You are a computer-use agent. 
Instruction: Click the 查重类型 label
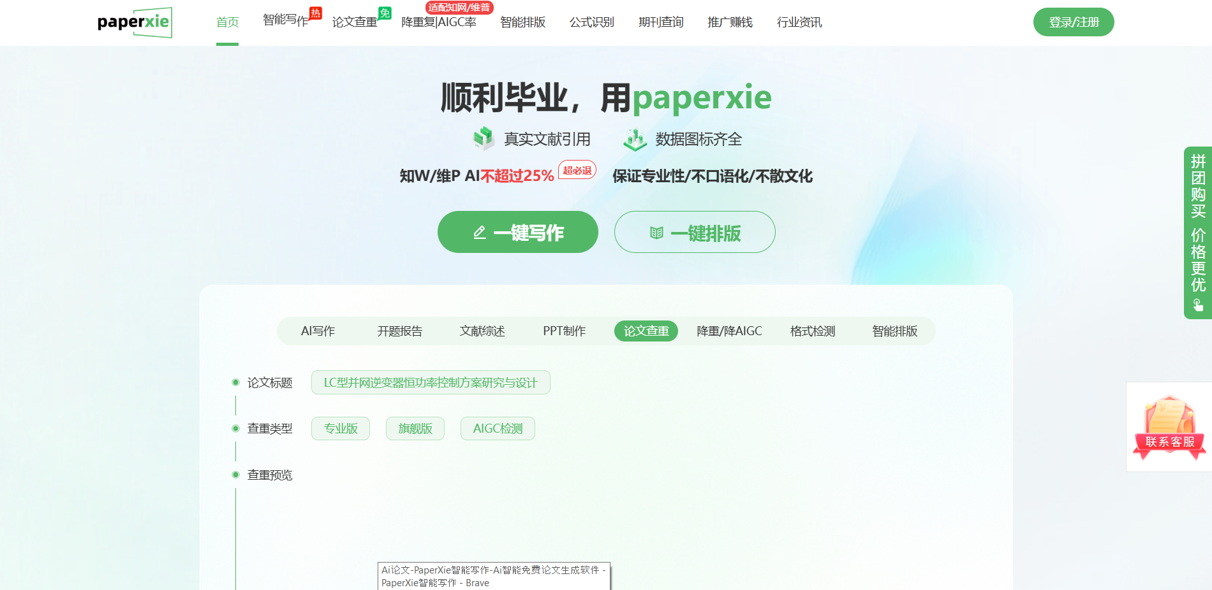coord(270,428)
